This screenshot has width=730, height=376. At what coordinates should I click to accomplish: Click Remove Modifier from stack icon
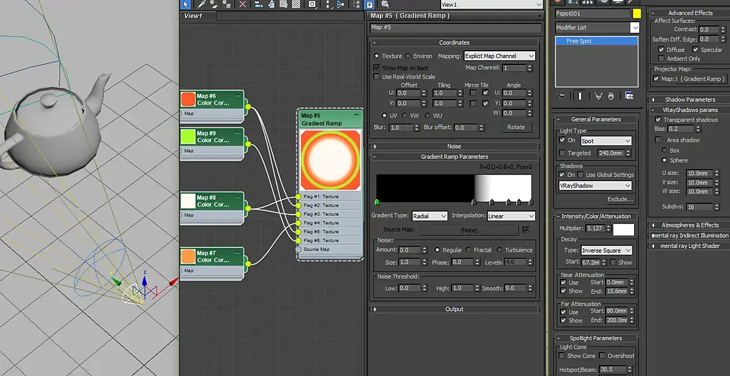(x=611, y=95)
